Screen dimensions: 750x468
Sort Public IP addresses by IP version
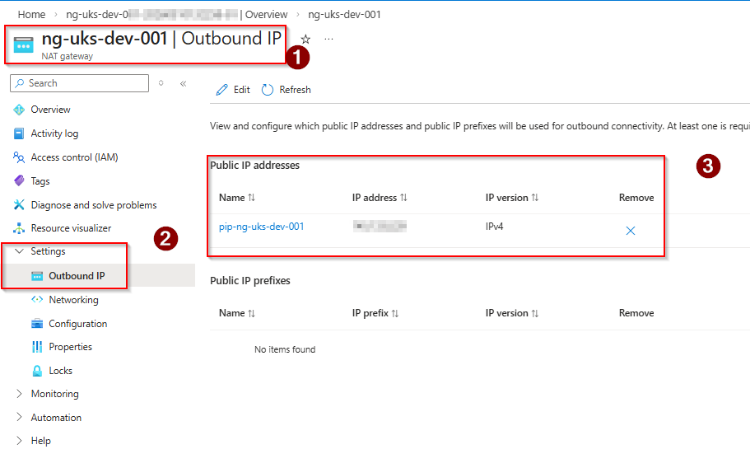pyautogui.click(x=535, y=198)
